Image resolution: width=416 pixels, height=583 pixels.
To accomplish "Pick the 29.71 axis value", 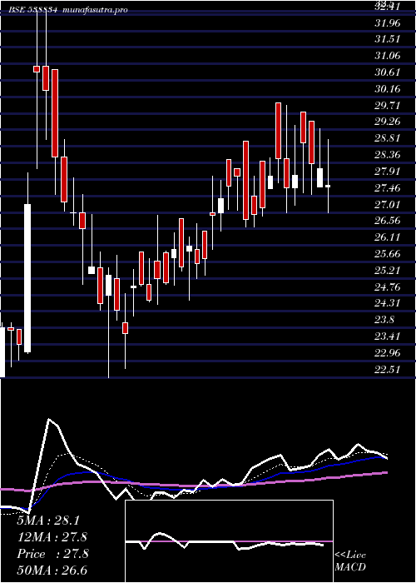I will point(388,105).
